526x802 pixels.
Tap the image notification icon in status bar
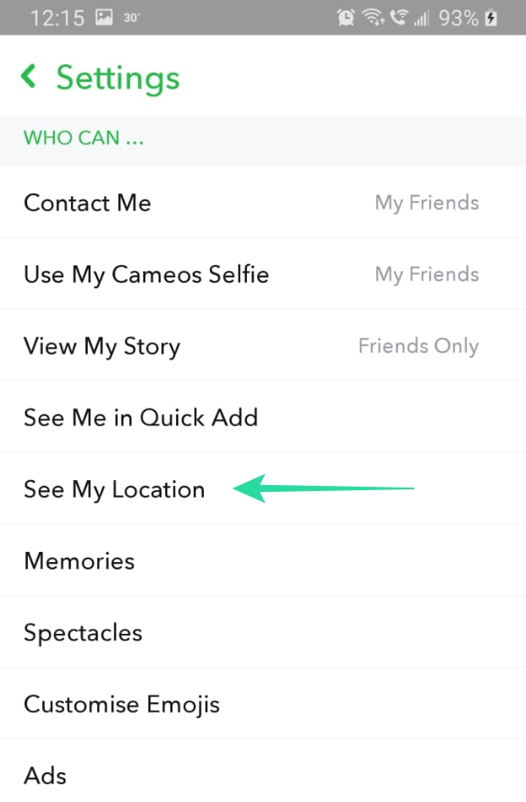pyautogui.click(x=104, y=18)
